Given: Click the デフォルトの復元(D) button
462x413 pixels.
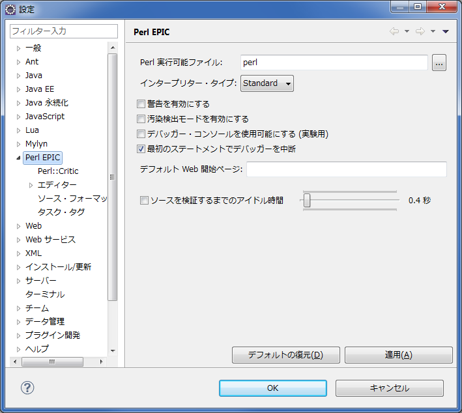Looking at the screenshot, I should coord(286,355).
